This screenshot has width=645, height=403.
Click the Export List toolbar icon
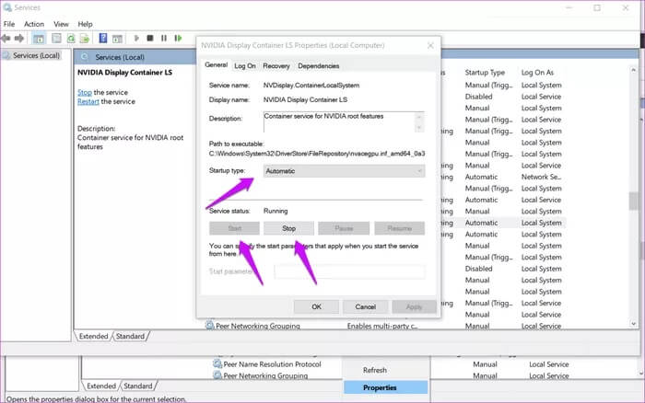pyautogui.click(x=85, y=39)
